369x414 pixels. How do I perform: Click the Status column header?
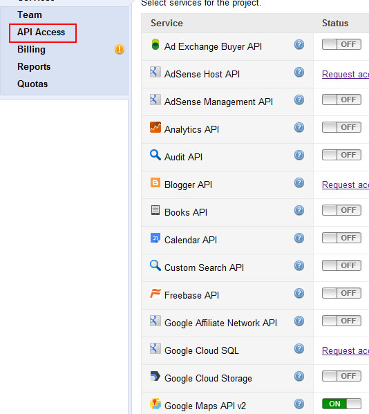(335, 23)
